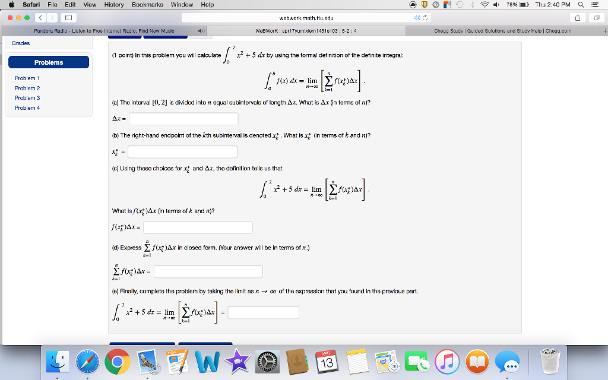Go to Problem 3

27,98
